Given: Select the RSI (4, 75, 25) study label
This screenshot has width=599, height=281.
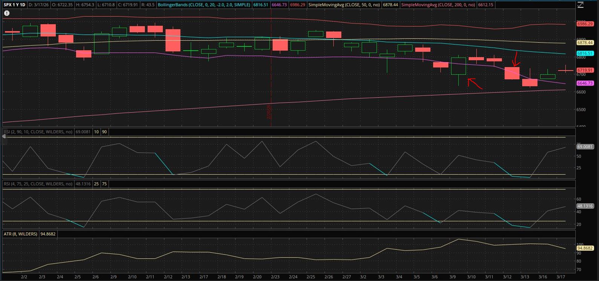Looking at the screenshot, I should tap(38, 184).
